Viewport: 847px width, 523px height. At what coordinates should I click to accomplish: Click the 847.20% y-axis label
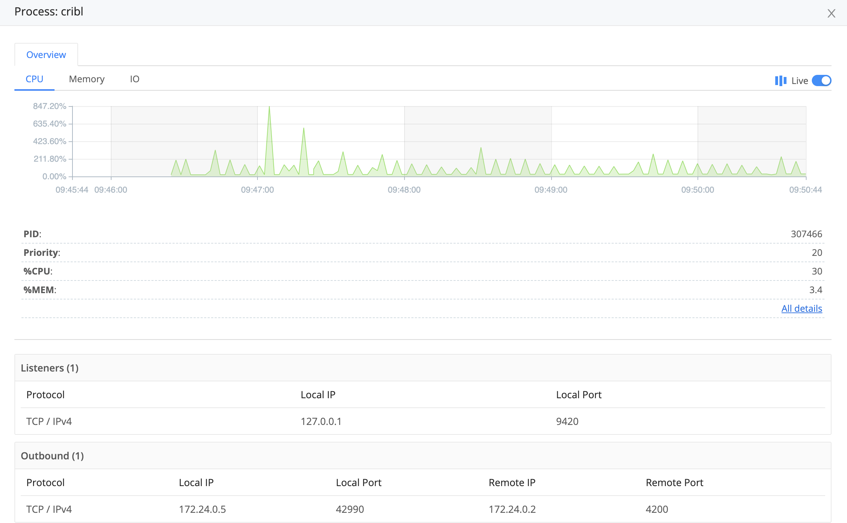pyautogui.click(x=50, y=106)
